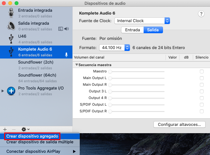
Task: Close the Dispositivos de audio window
Action: (x=4, y=3)
